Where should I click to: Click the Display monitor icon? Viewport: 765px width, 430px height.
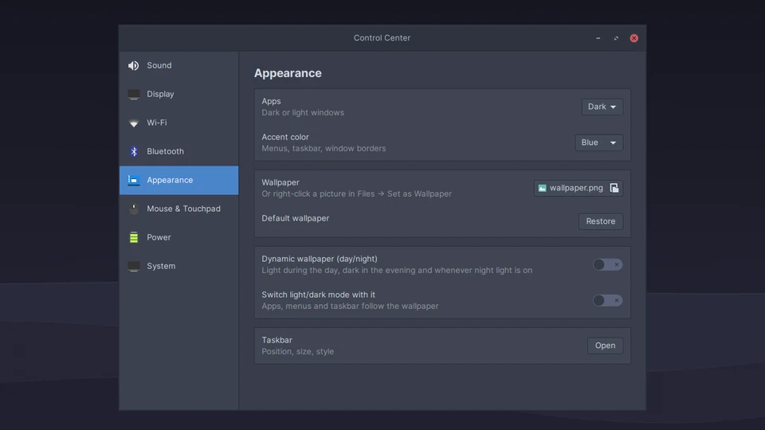[133, 94]
